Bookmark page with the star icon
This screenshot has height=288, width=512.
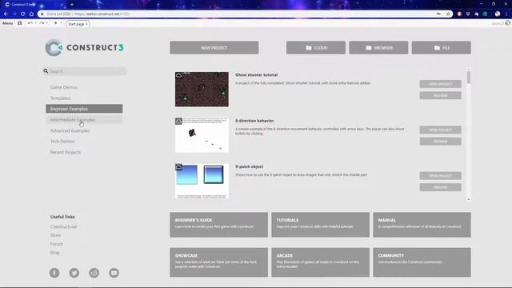(x=448, y=14)
